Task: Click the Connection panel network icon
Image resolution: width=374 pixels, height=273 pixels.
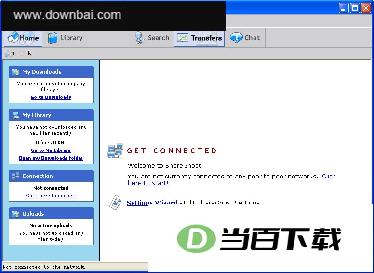Action: (15, 176)
